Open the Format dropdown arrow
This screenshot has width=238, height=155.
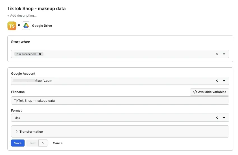224,118
